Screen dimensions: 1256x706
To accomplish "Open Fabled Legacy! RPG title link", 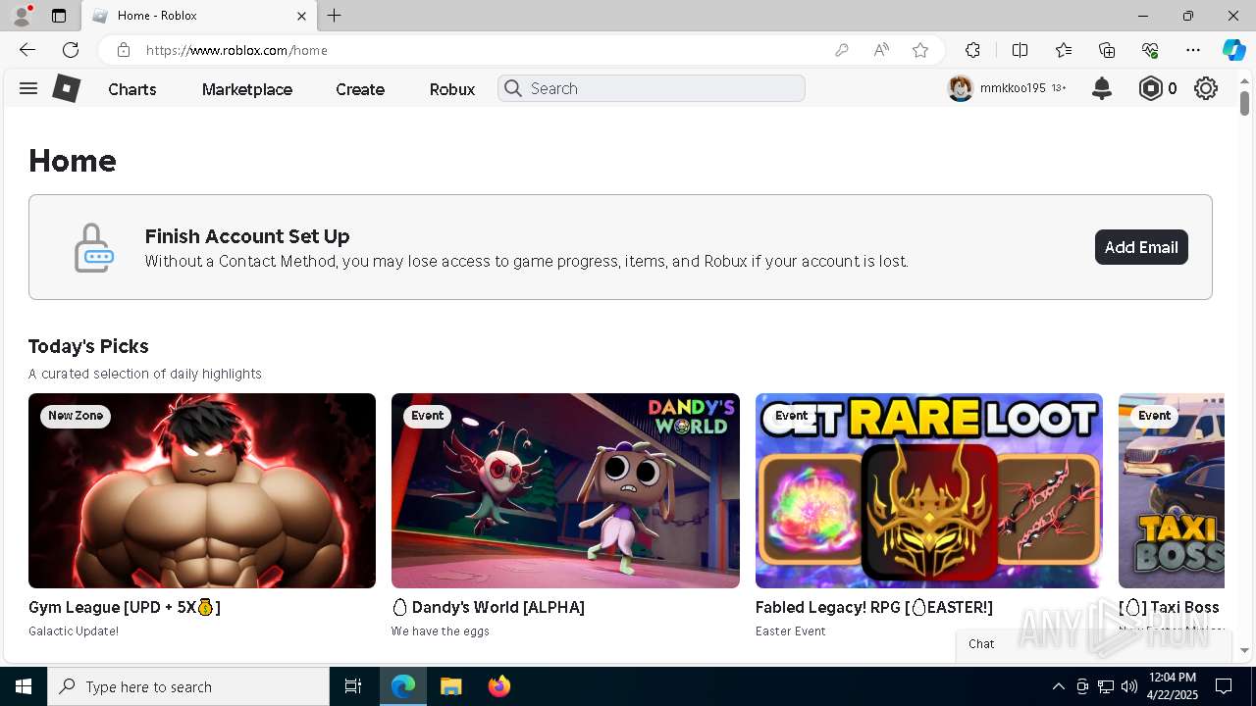I will click(x=874, y=607).
